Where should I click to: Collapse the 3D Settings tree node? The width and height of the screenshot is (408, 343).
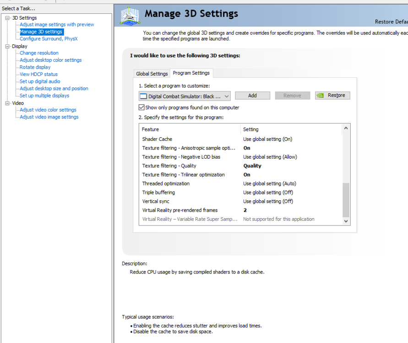(x=7, y=18)
